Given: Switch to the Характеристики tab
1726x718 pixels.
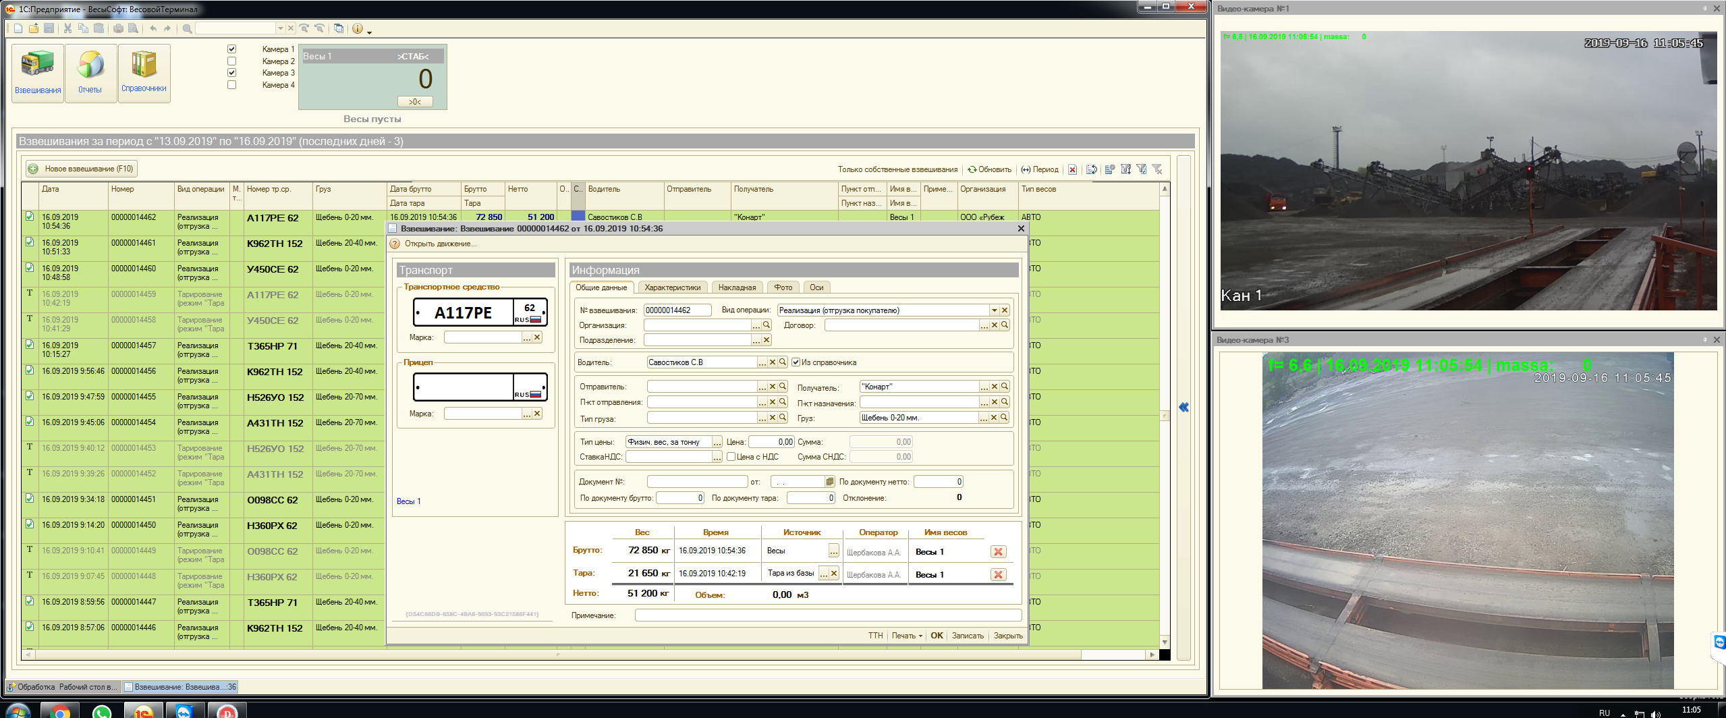Looking at the screenshot, I should 672,287.
